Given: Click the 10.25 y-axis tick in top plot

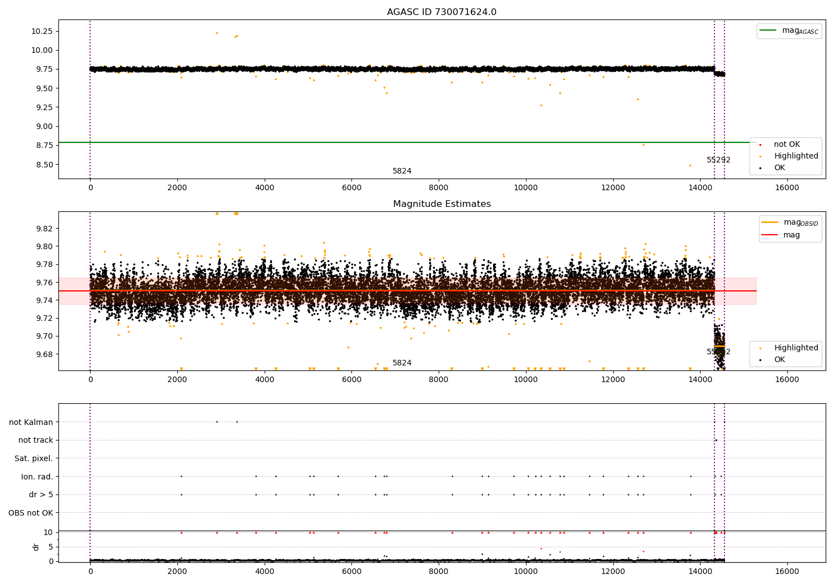Looking at the screenshot, I should click(42, 31).
